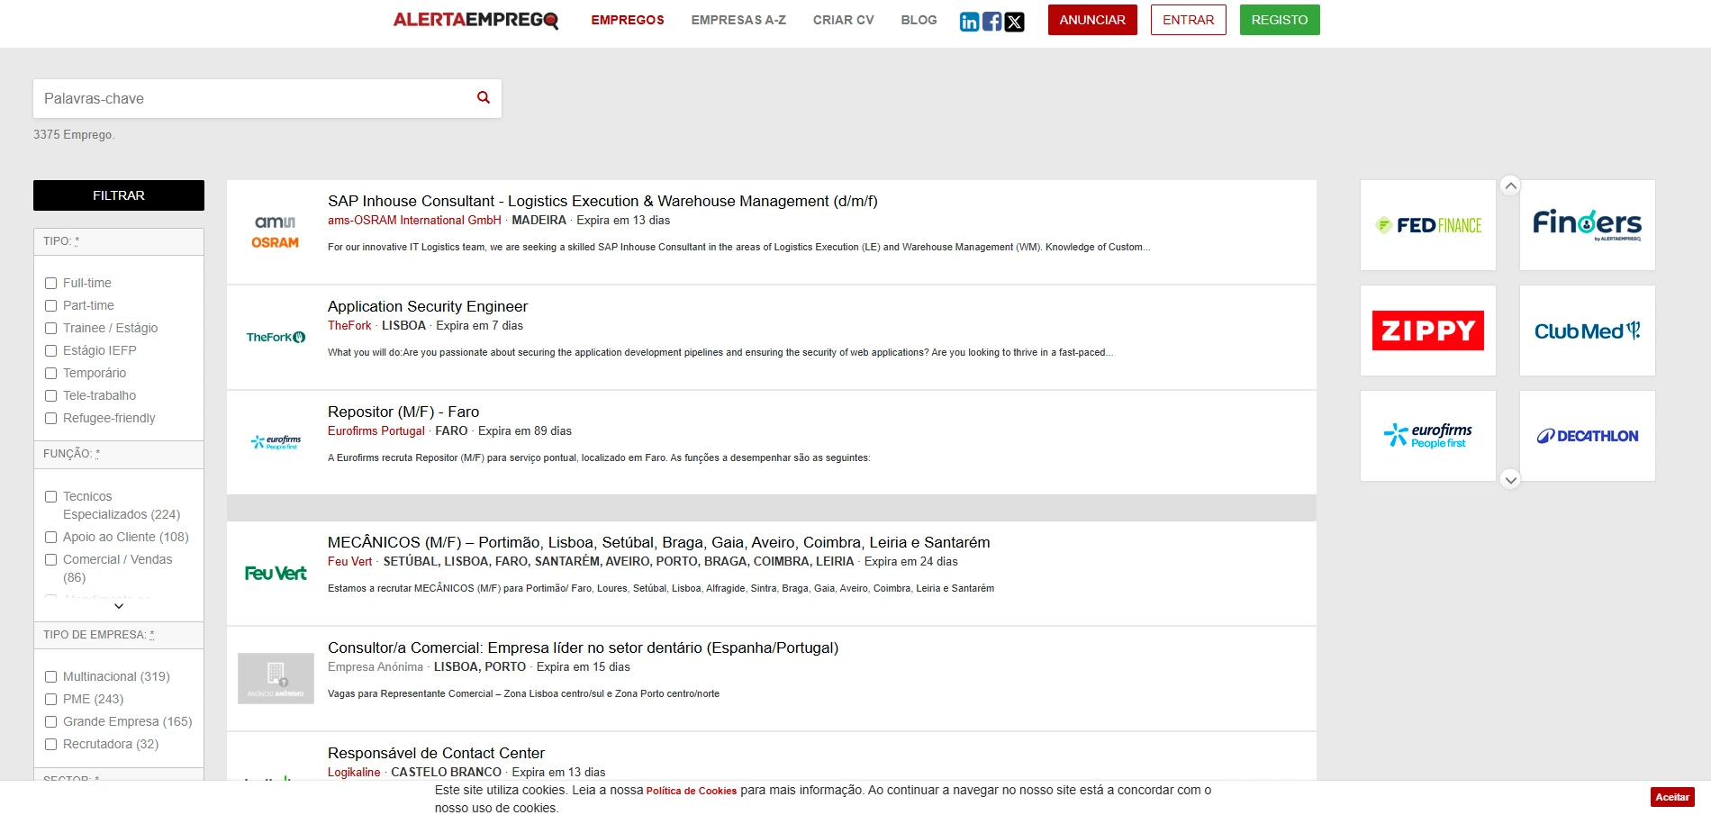
Task: Open the Finders sponsor logo
Action: pos(1588,225)
